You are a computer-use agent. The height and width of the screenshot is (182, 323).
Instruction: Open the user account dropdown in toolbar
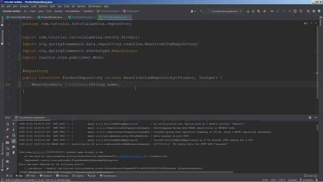(193, 11)
